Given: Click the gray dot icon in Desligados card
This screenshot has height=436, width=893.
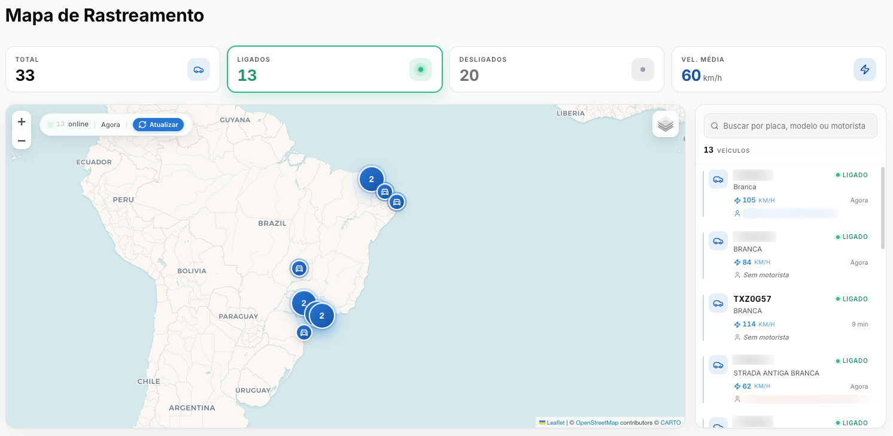Looking at the screenshot, I should point(643,69).
